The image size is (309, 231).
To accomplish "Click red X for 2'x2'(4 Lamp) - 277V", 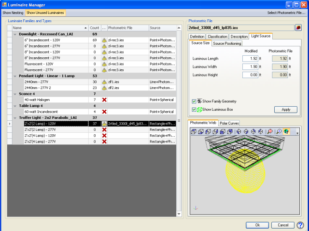I will (104, 141).
